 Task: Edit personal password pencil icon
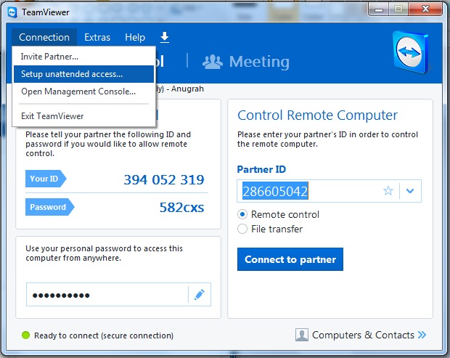click(x=200, y=295)
